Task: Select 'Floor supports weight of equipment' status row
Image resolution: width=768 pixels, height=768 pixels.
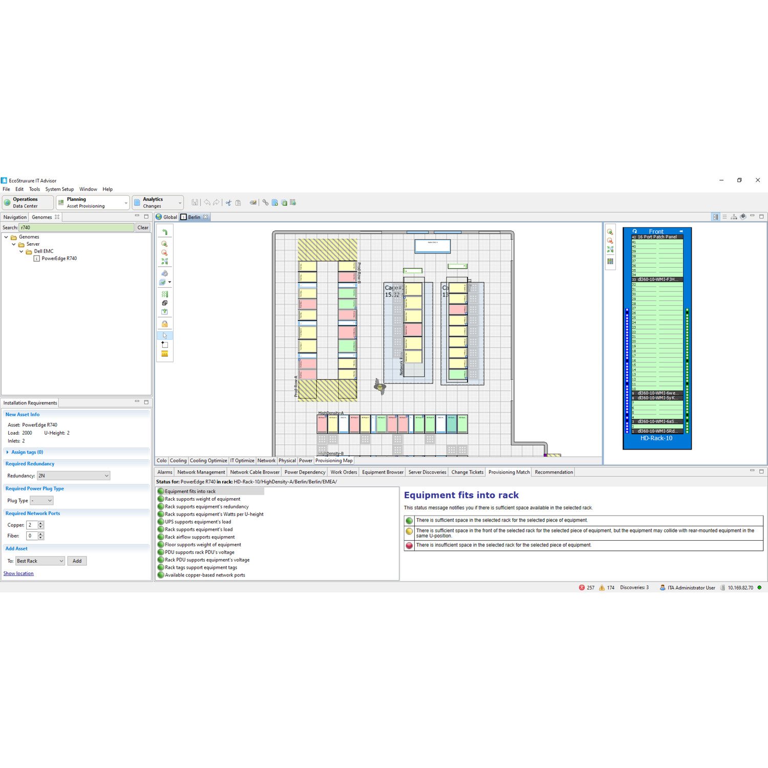Action: click(x=203, y=545)
